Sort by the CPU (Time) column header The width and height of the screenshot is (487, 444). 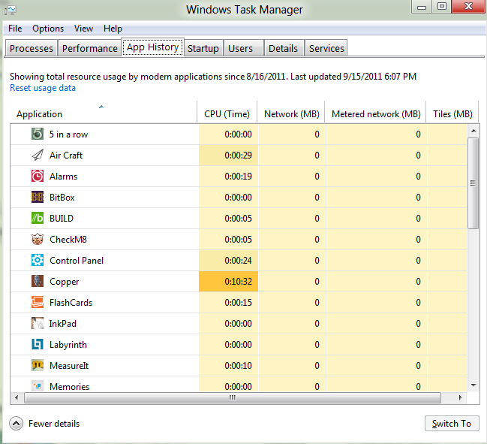coord(227,112)
